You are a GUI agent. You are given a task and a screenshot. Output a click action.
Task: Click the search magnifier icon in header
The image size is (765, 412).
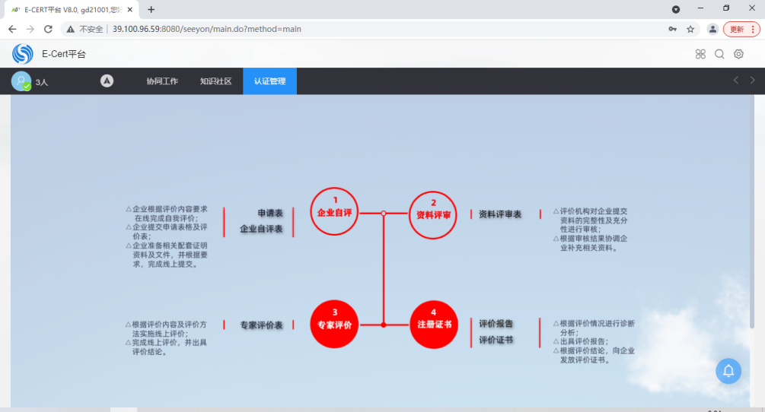pyautogui.click(x=719, y=54)
